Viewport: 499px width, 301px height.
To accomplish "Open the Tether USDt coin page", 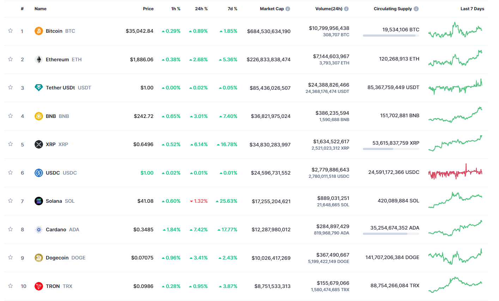I will pos(68,88).
